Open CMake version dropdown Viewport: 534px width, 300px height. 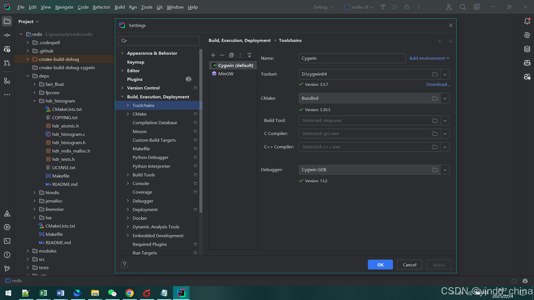(445, 98)
